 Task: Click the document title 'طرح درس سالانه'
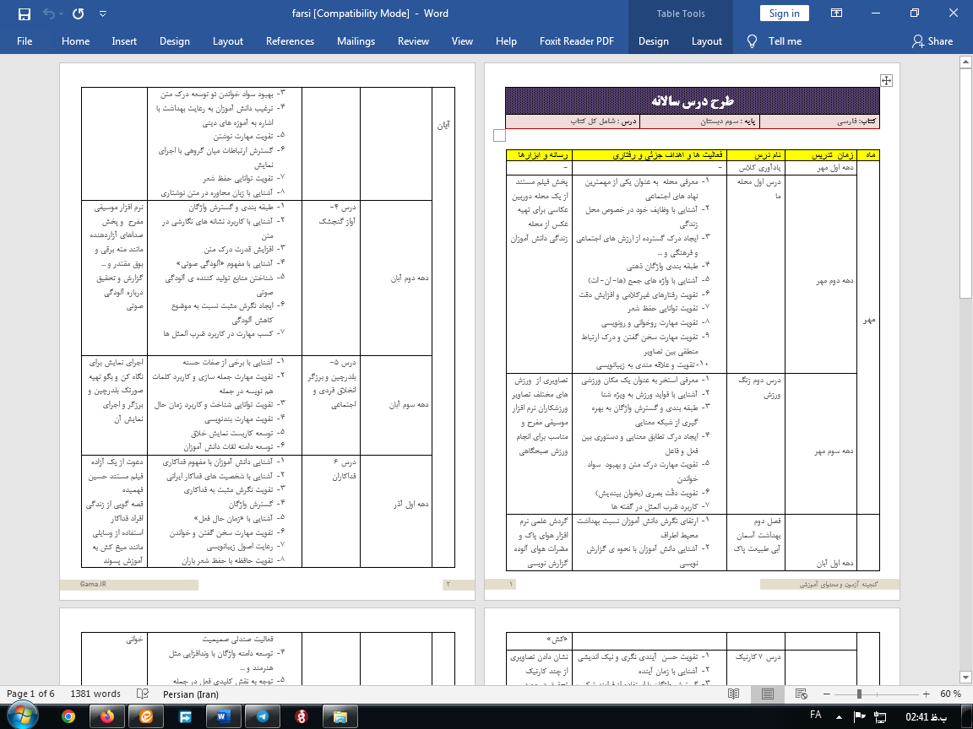(x=693, y=101)
